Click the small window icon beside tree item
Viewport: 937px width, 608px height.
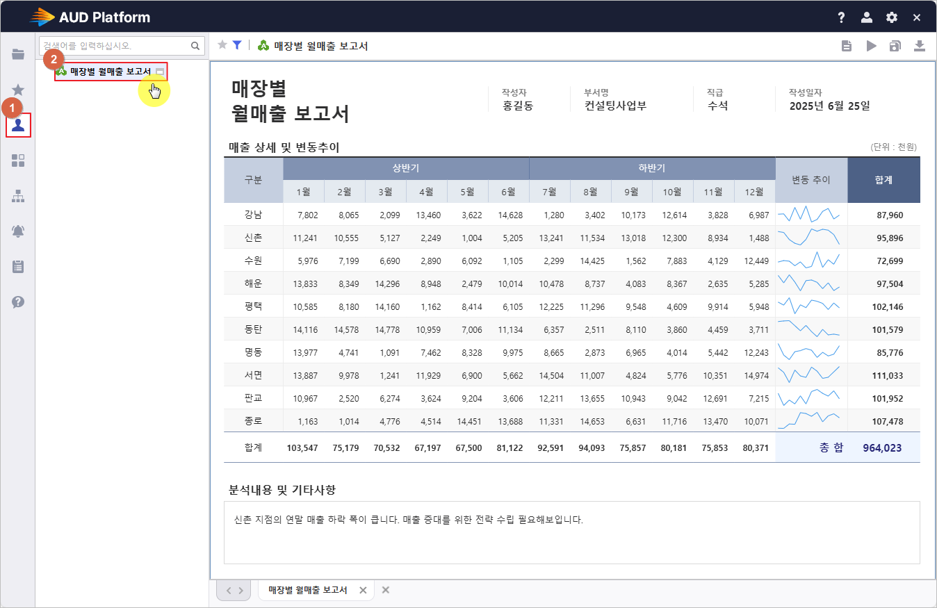point(160,72)
